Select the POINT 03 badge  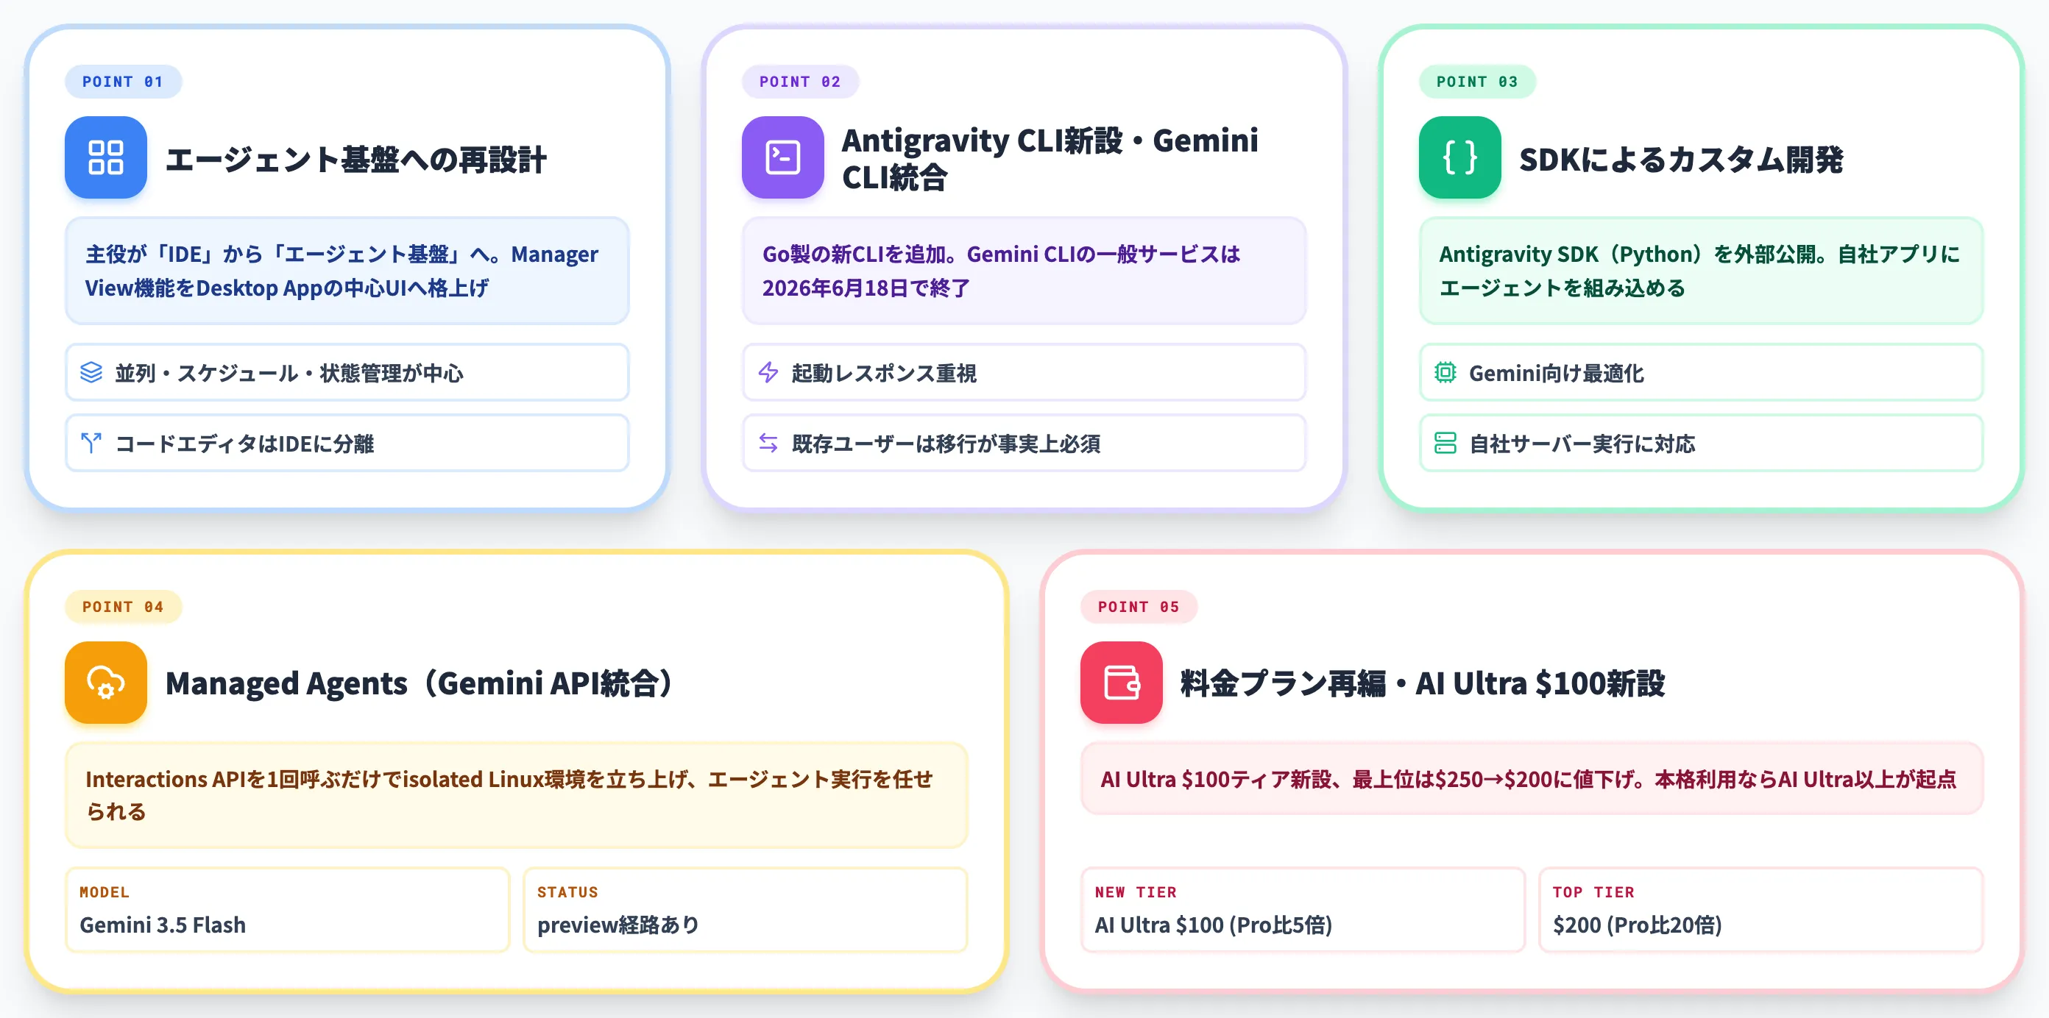1477,82
